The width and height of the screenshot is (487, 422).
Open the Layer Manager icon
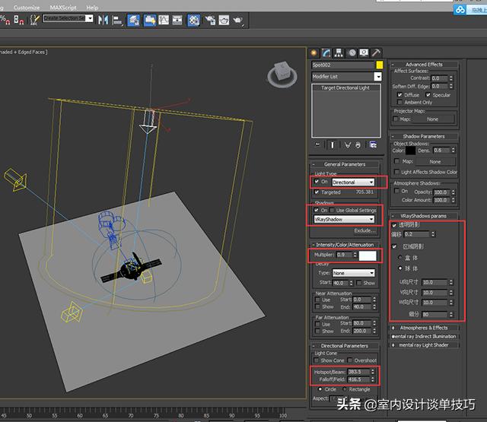(x=134, y=21)
